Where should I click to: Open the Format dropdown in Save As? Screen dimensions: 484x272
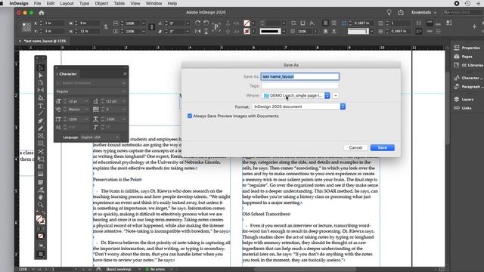click(299, 107)
